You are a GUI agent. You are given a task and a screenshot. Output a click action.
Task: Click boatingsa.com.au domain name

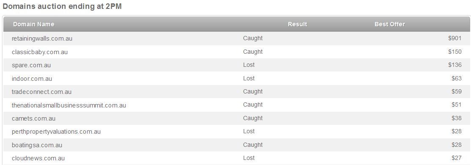37,145
